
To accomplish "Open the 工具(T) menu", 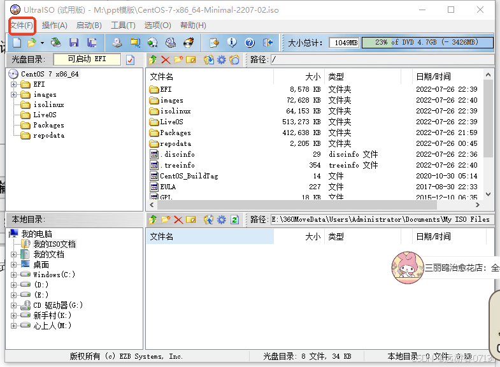I will [123, 25].
